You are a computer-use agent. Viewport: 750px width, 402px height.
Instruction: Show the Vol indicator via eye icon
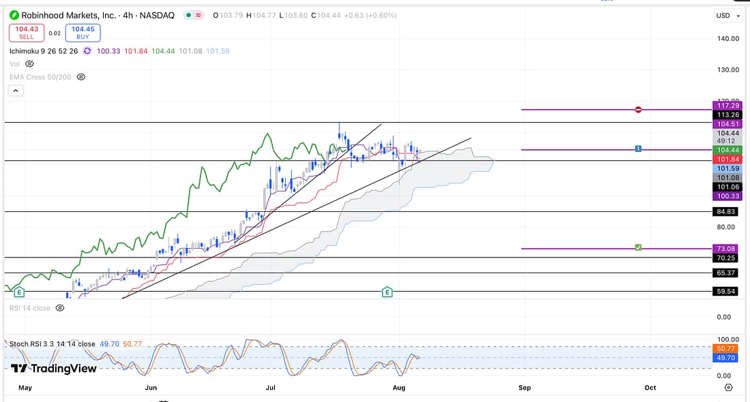[x=29, y=63]
